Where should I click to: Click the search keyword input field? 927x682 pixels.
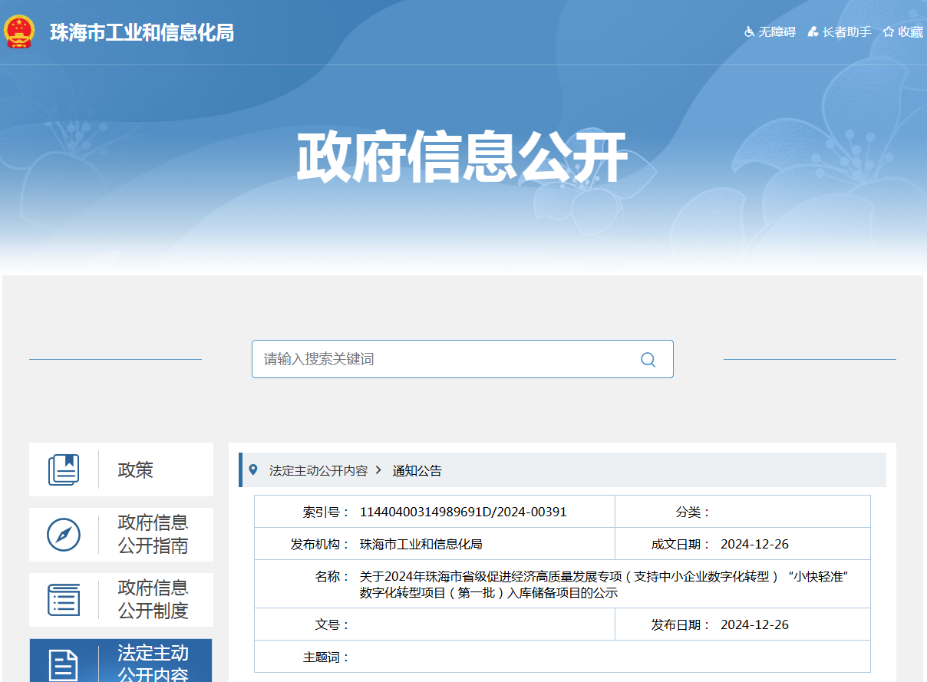click(445, 359)
